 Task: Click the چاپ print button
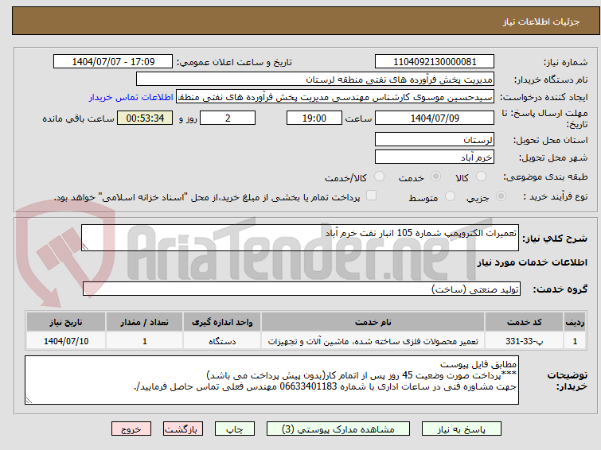click(x=235, y=429)
